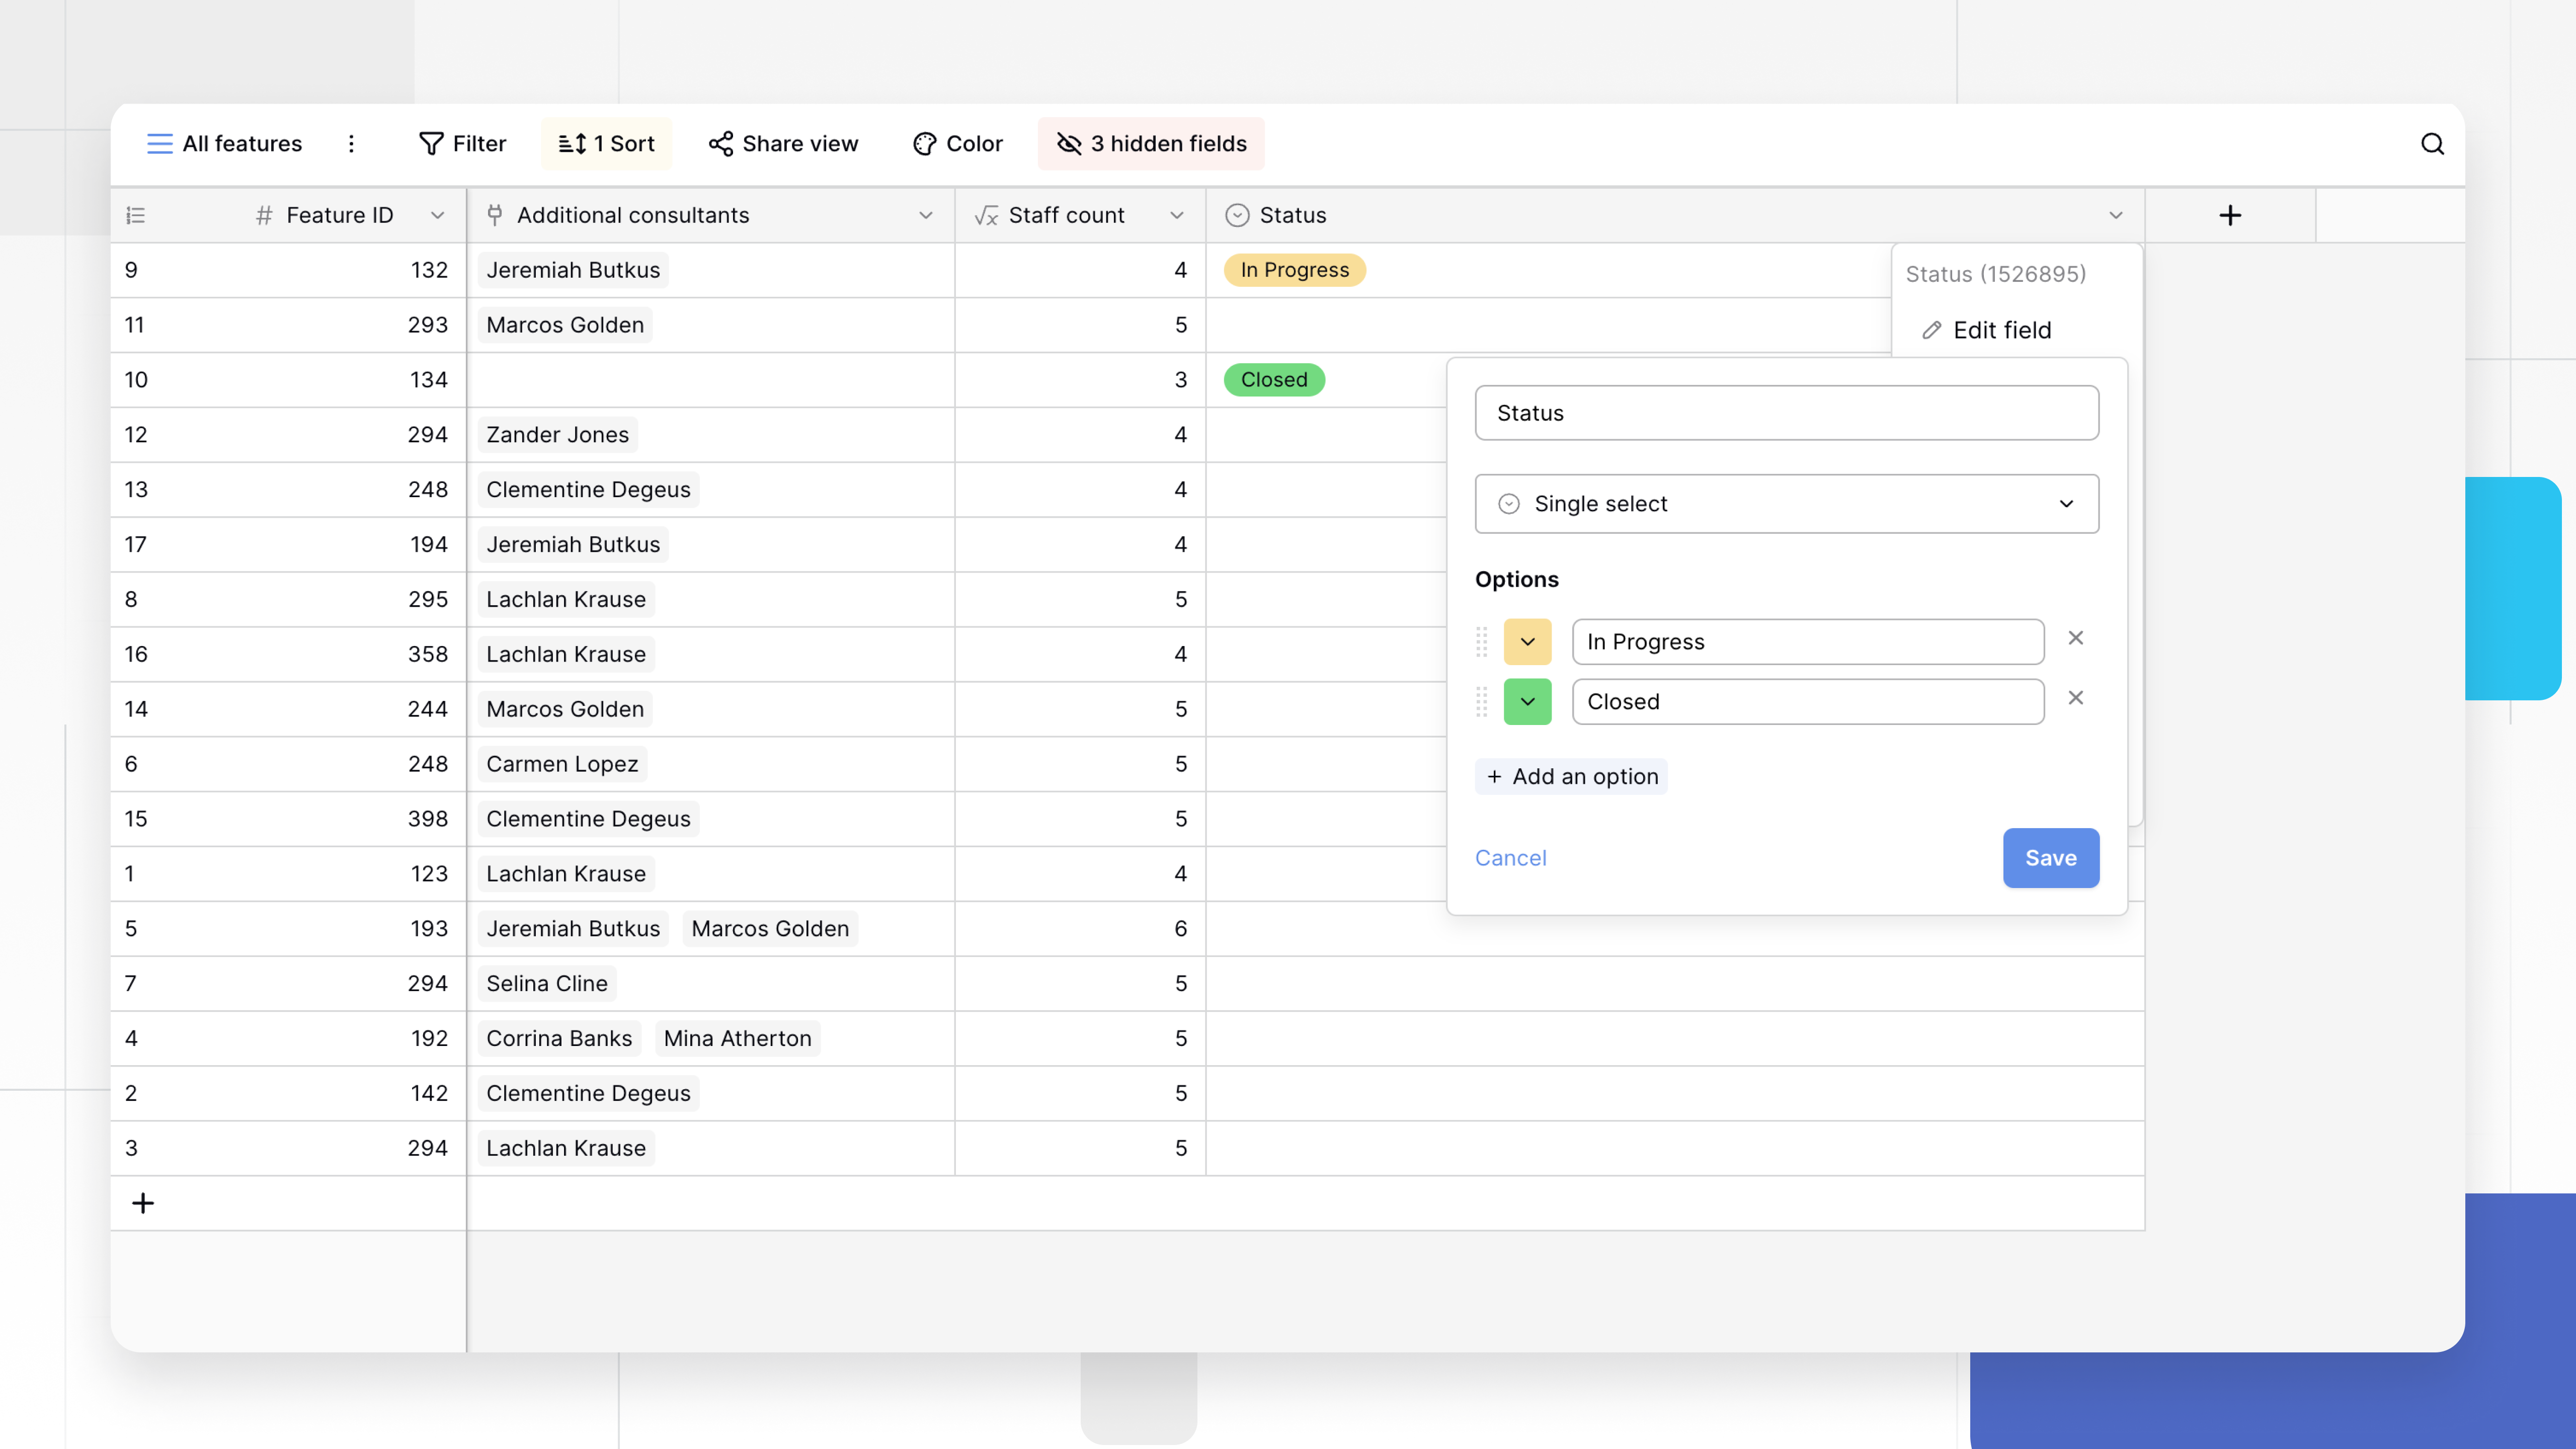Open the All features view menu
Screen dimensions: 2576x1449
[224, 143]
